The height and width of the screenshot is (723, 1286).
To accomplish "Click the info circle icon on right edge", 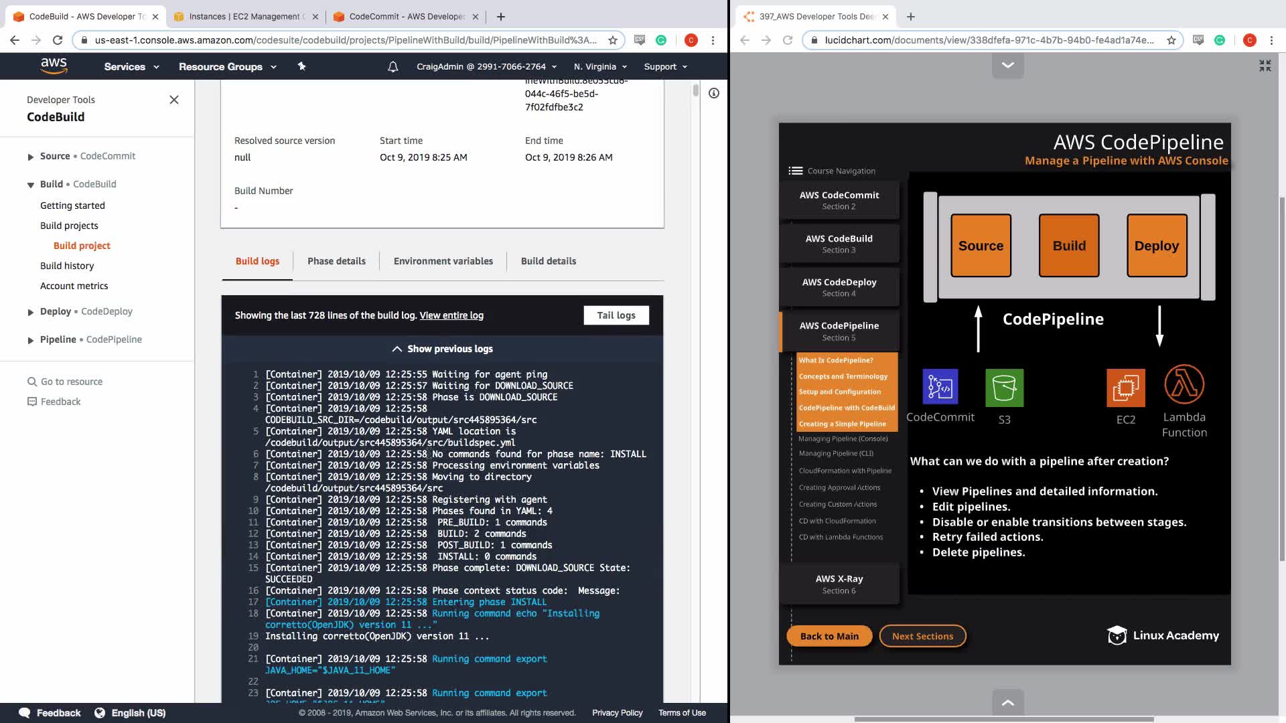I will tap(714, 93).
